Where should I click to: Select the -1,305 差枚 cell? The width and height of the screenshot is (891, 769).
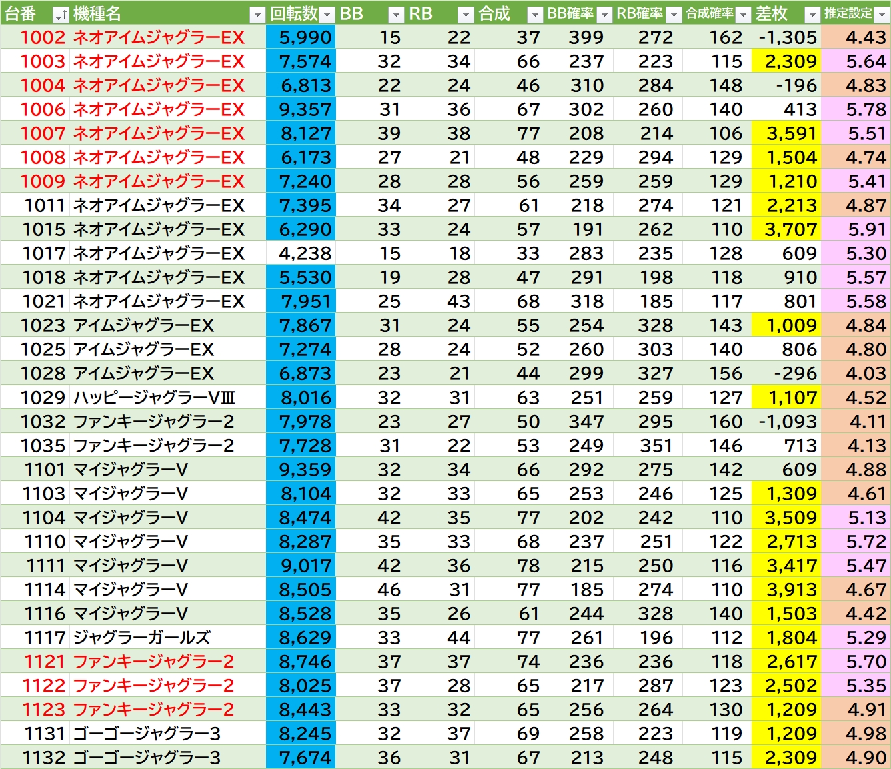click(x=787, y=37)
